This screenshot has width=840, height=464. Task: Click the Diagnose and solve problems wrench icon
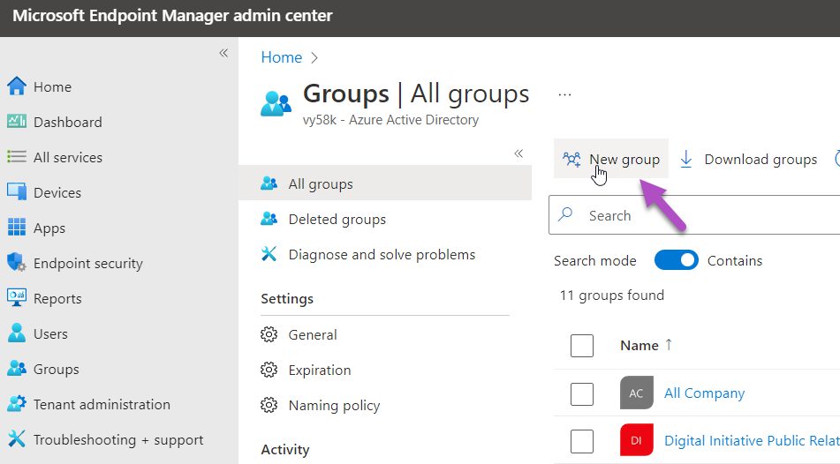point(269,254)
